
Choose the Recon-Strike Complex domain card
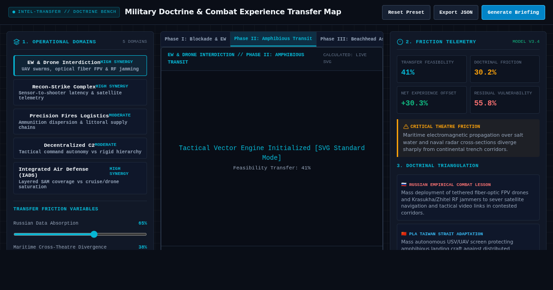click(80, 93)
